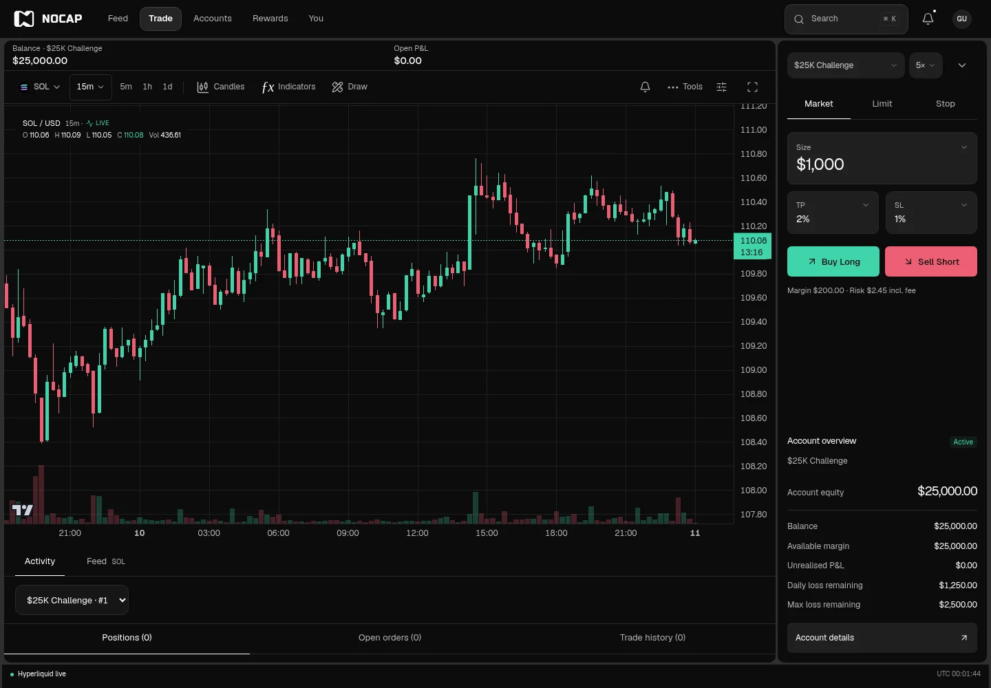Set a price alert using the chart bell icon

coord(645,87)
